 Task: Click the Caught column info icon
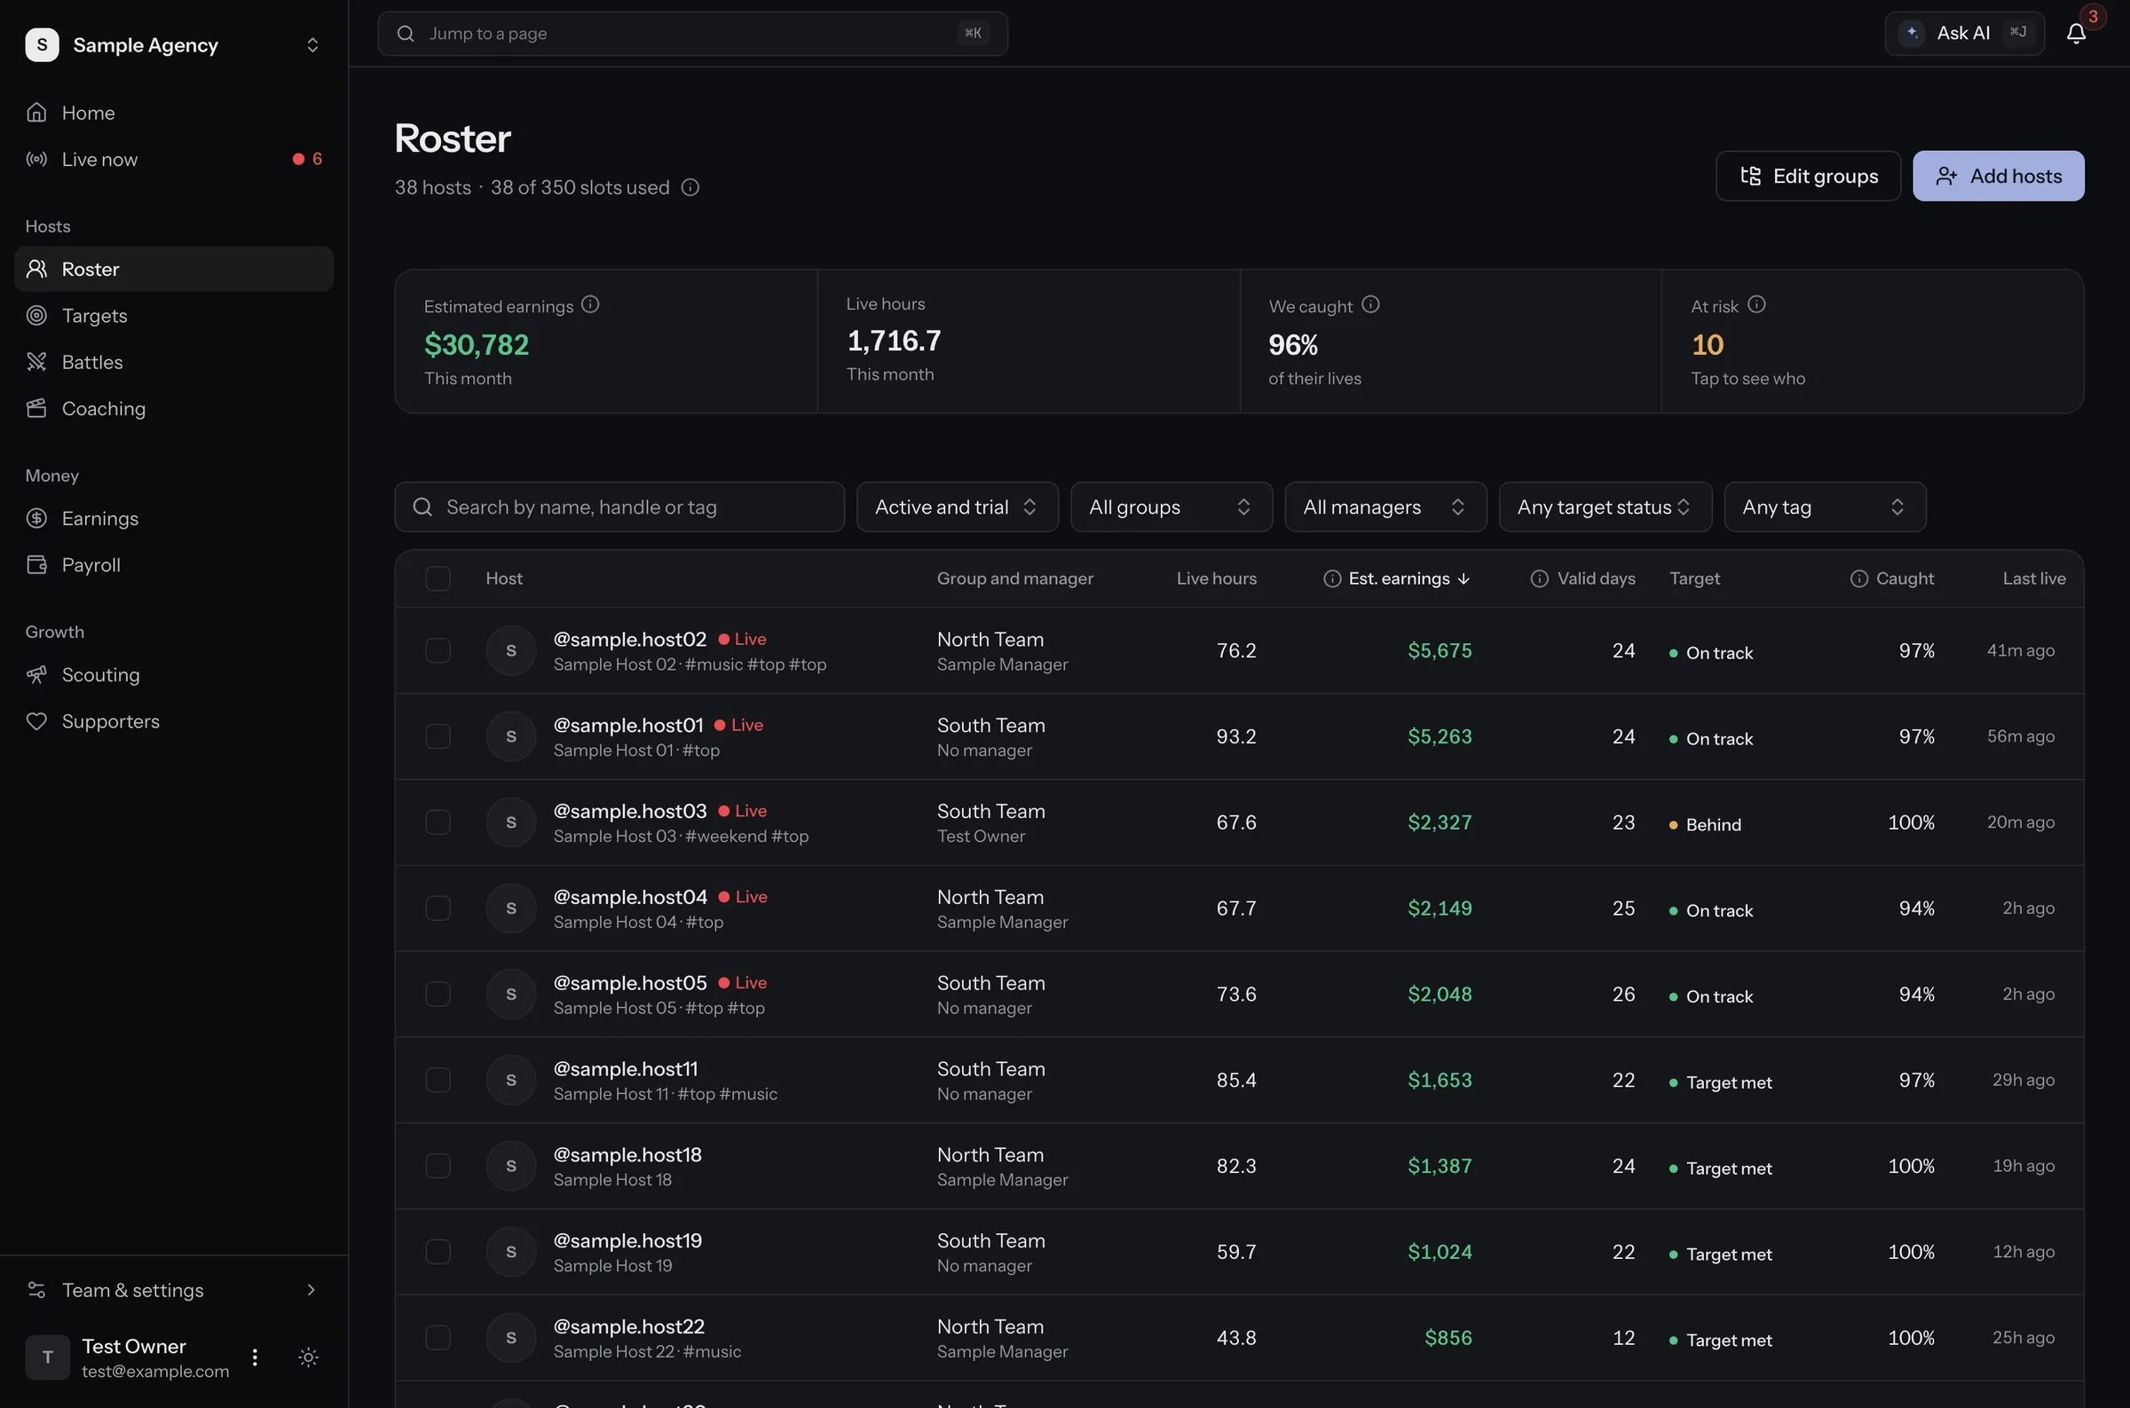pos(1858,578)
